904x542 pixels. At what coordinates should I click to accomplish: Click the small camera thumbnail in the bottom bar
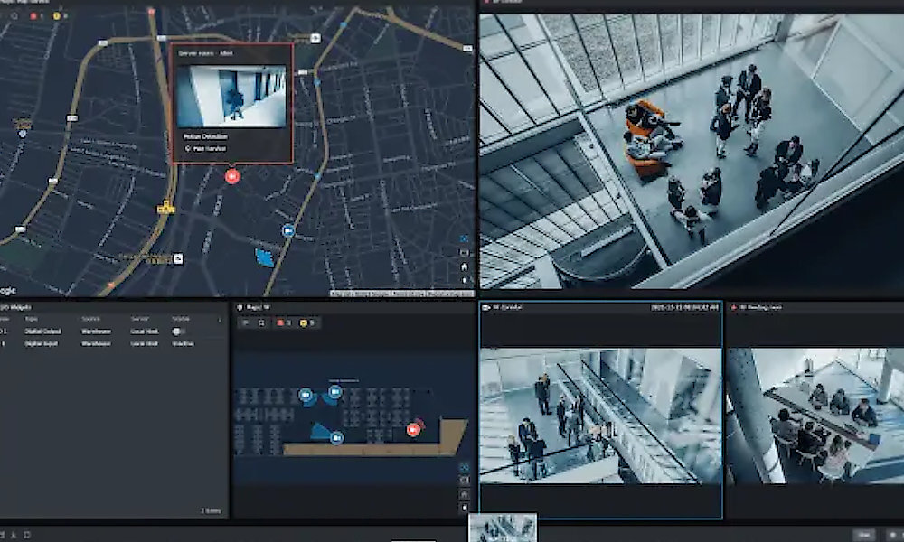click(503, 528)
